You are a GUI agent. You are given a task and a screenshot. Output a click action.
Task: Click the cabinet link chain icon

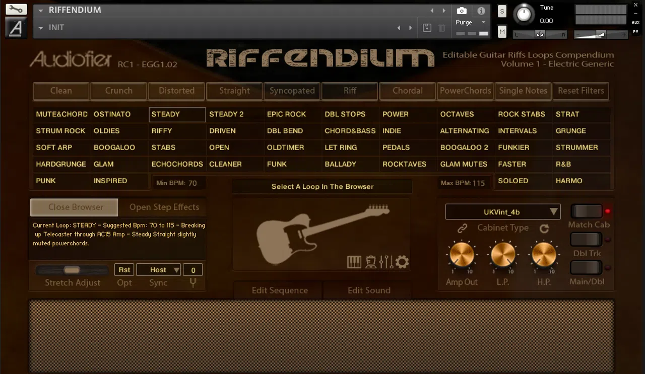pyautogui.click(x=462, y=229)
